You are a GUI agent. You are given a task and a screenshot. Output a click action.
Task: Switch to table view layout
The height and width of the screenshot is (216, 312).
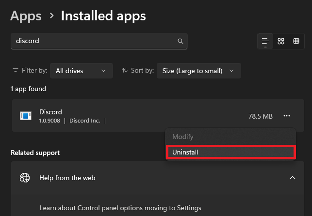[296, 41]
